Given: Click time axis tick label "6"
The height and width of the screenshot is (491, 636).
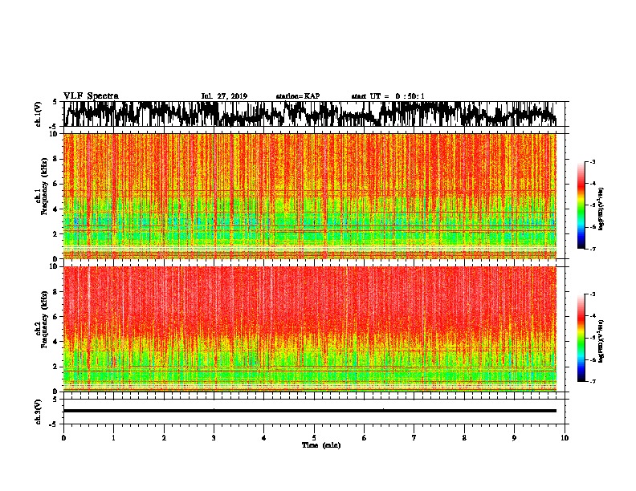Looking at the screenshot, I should coord(365,438).
